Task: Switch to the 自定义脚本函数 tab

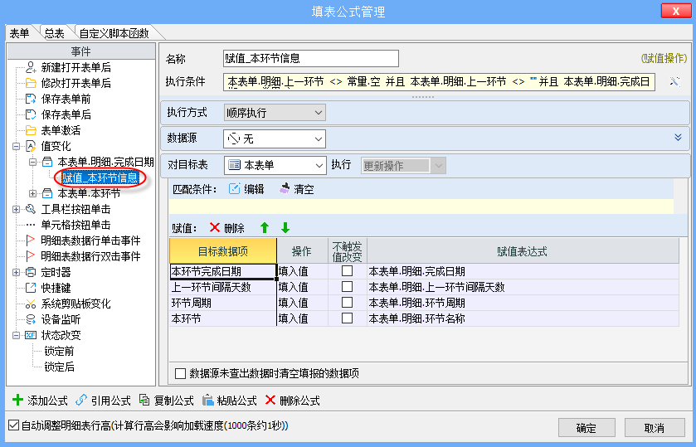Action: tap(114, 33)
